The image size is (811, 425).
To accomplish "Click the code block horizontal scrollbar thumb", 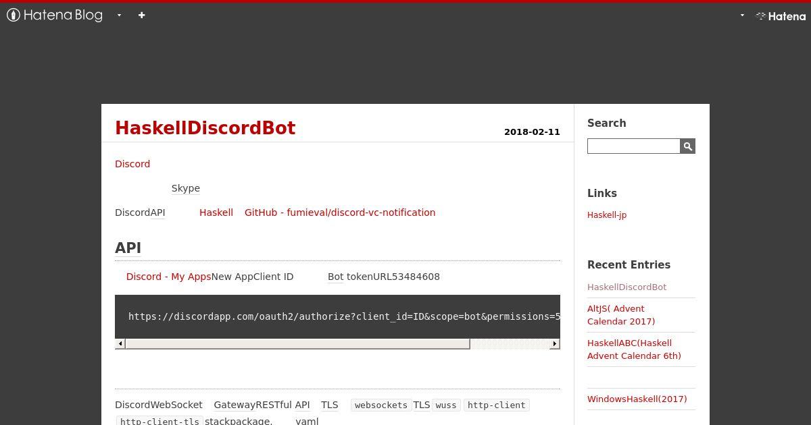I will coord(297,343).
